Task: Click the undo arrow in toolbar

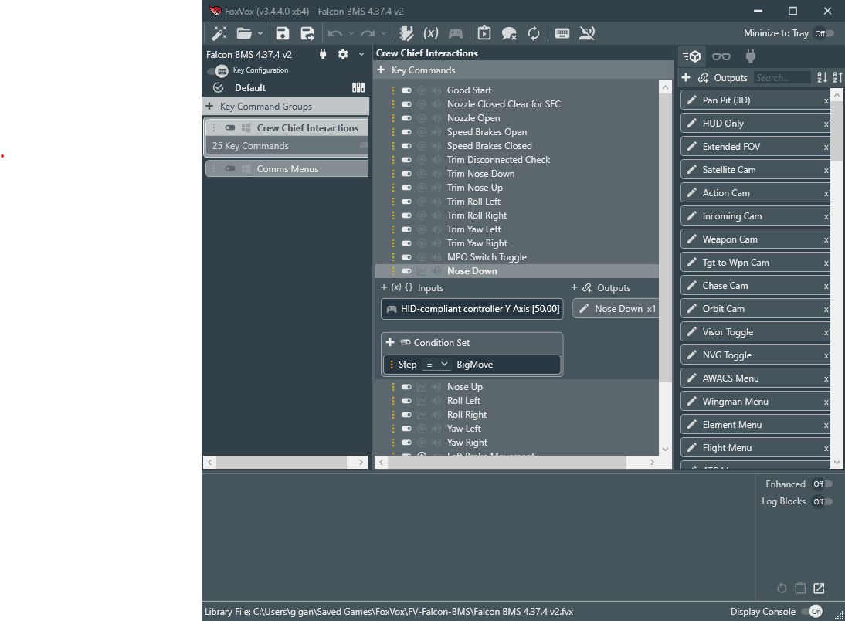Action: pos(335,33)
